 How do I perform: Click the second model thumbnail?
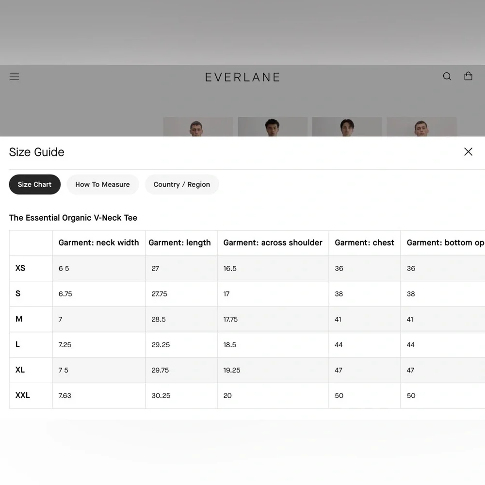273,127
